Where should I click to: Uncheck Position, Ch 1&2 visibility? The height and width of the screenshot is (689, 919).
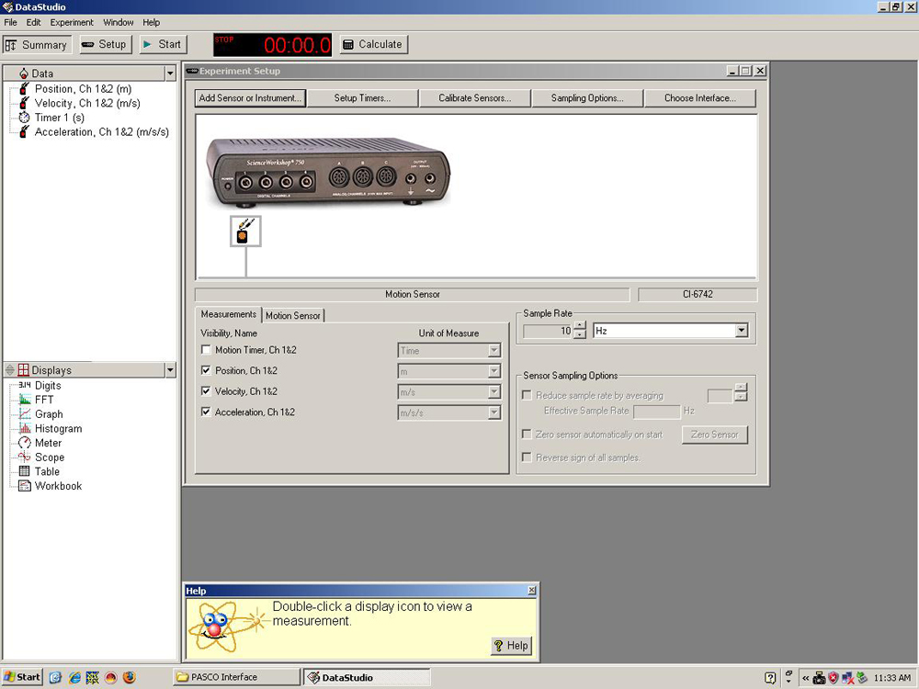[206, 371]
